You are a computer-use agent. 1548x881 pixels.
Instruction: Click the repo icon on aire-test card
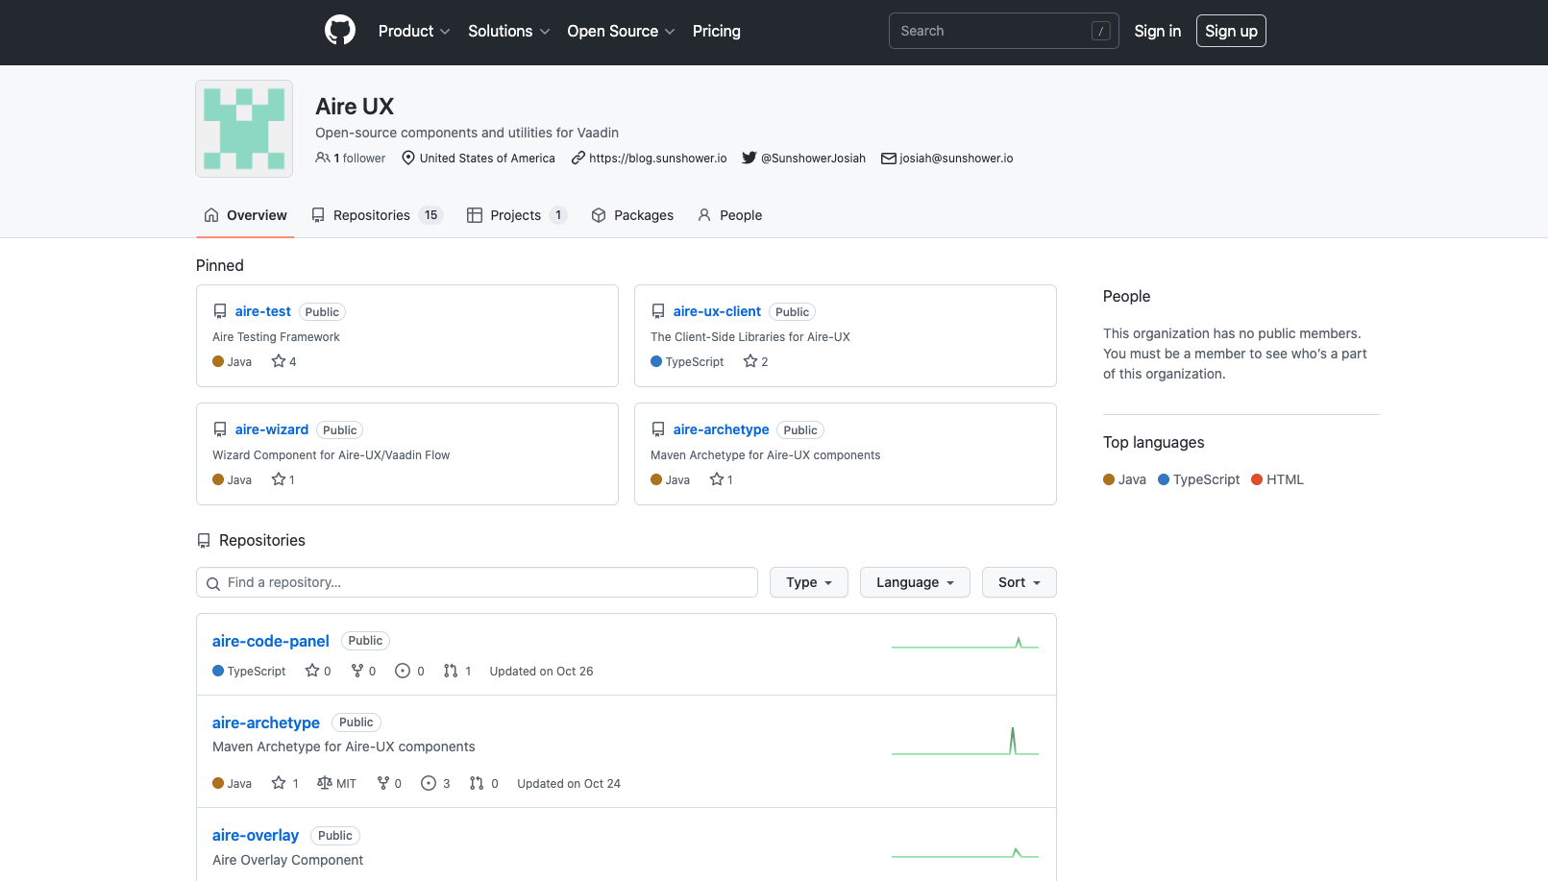tap(220, 311)
